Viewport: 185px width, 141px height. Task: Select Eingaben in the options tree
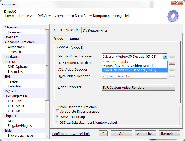[24, 116]
